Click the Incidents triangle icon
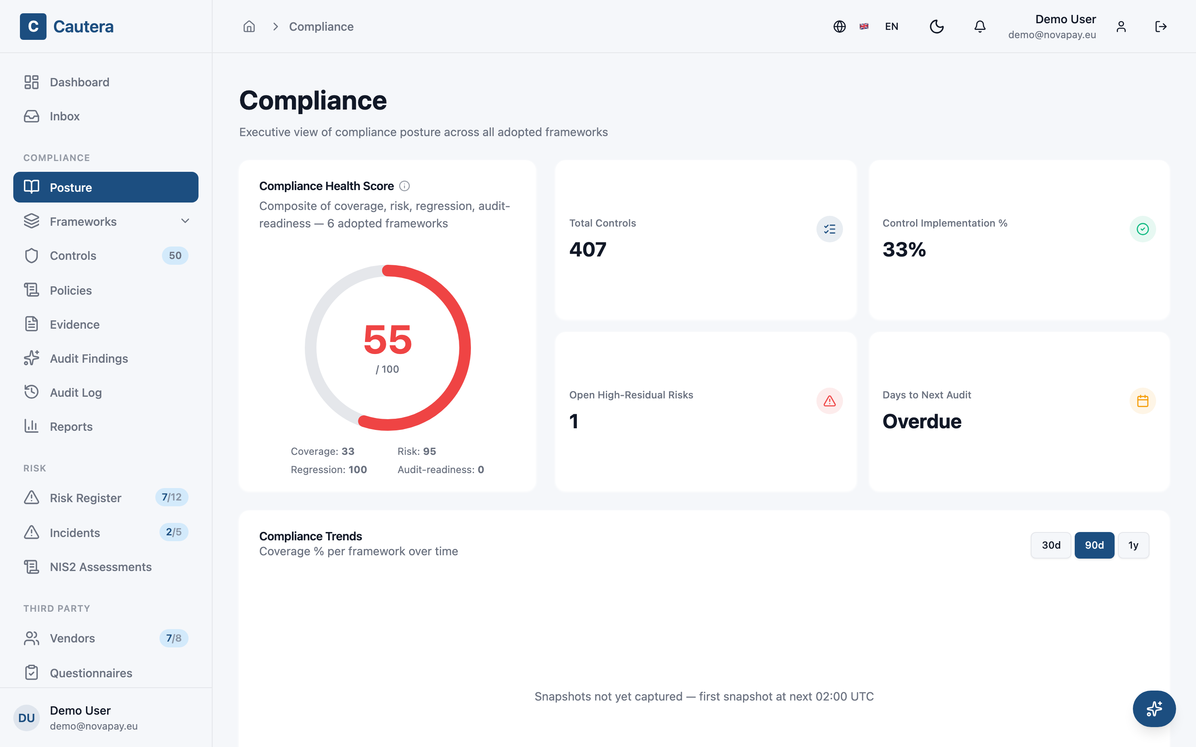This screenshot has height=747, width=1196. click(32, 532)
